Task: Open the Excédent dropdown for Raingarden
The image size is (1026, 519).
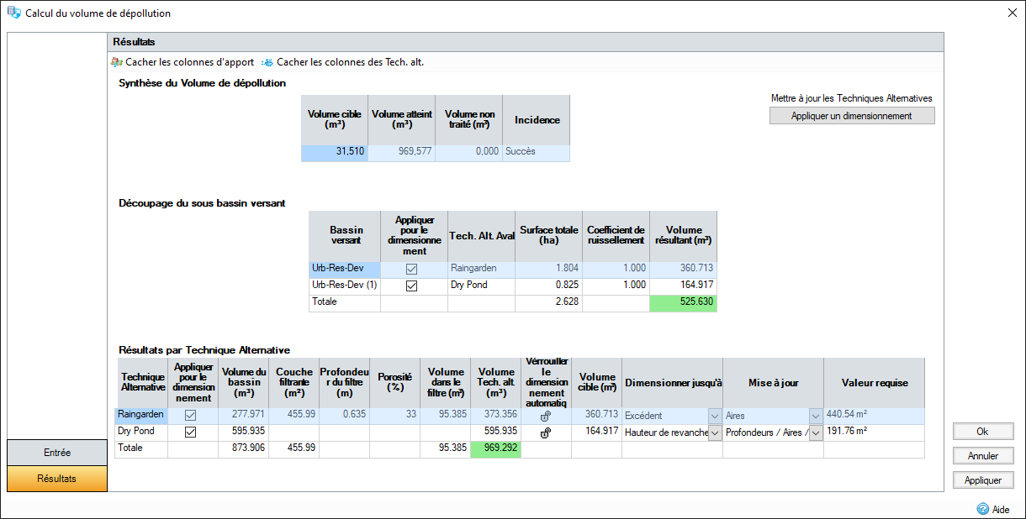Action: 715,416
